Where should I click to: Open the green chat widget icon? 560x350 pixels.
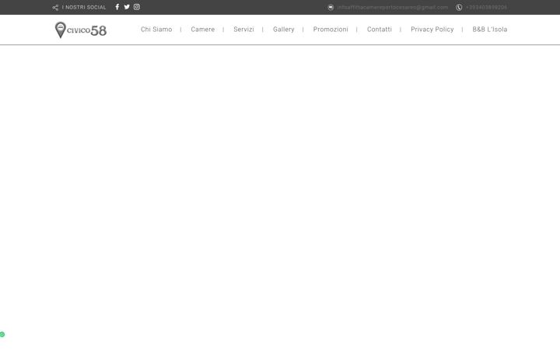[x=2, y=334]
